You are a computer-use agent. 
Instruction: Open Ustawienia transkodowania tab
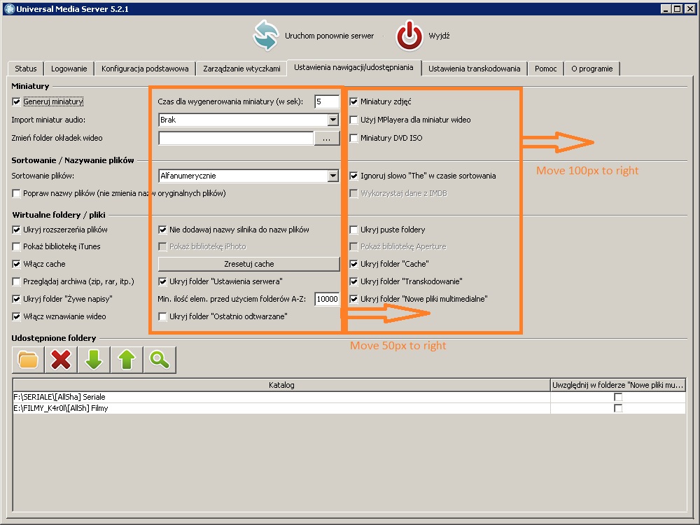tap(475, 69)
